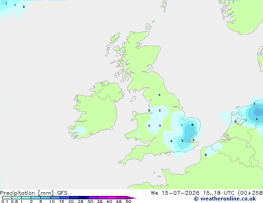This screenshot has width=263, height=203.
Task: Click the legend label '15'
Action: 61,201
